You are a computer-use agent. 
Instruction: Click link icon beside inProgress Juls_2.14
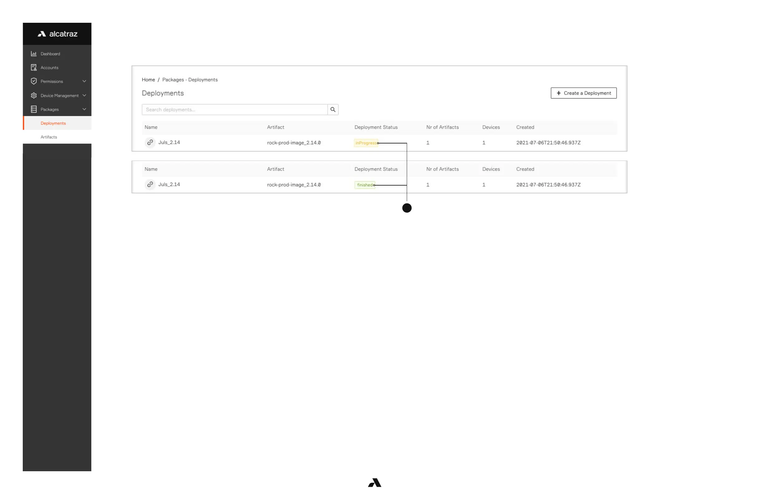tap(150, 143)
